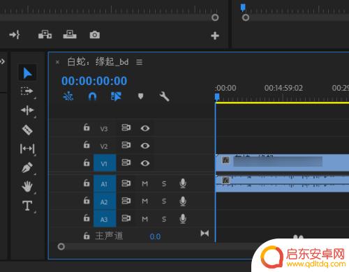Screen dimensions: 349x272
Task: Select the Pen tool
Action: (x=27, y=167)
